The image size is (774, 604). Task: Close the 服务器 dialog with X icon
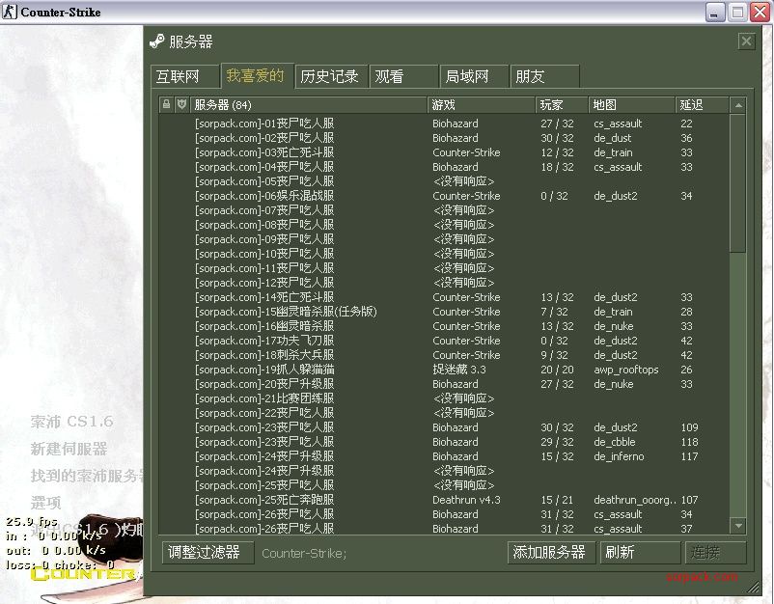746,41
